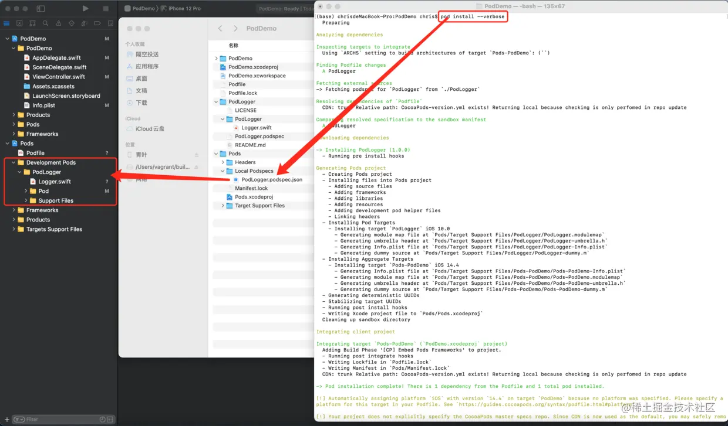This screenshot has height=426, width=728.
Task: Expand the first Products group in Xcode
Action: [x=14, y=115]
